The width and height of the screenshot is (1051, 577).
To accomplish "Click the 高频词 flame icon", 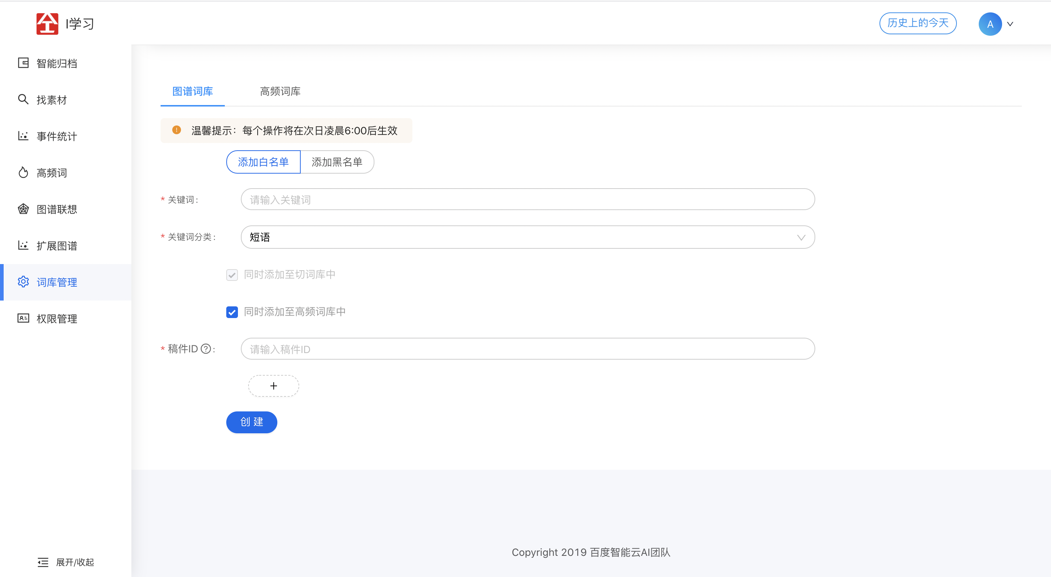I will (23, 173).
